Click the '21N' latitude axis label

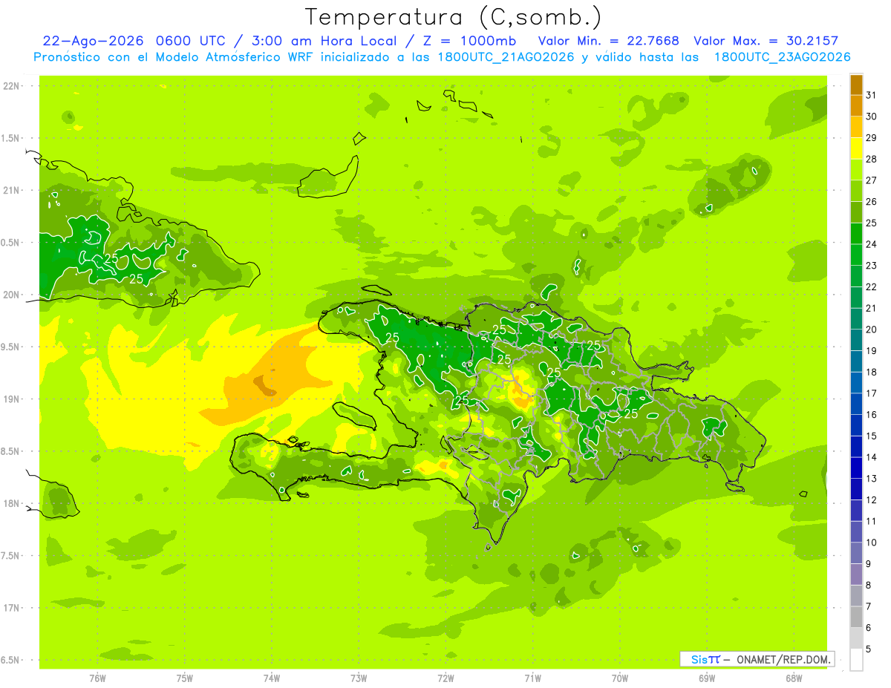[11, 190]
